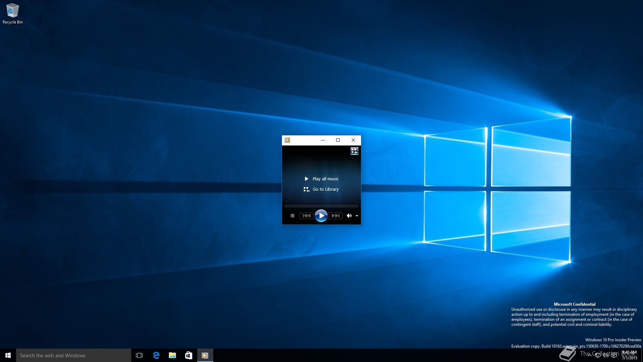Click the Media Player title bar icon
Screen dimensions: 643x362
pos(287,140)
